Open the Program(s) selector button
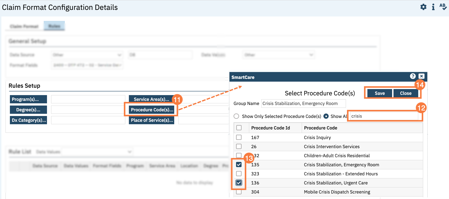Viewport: 449px width, 199px height. tap(28, 99)
